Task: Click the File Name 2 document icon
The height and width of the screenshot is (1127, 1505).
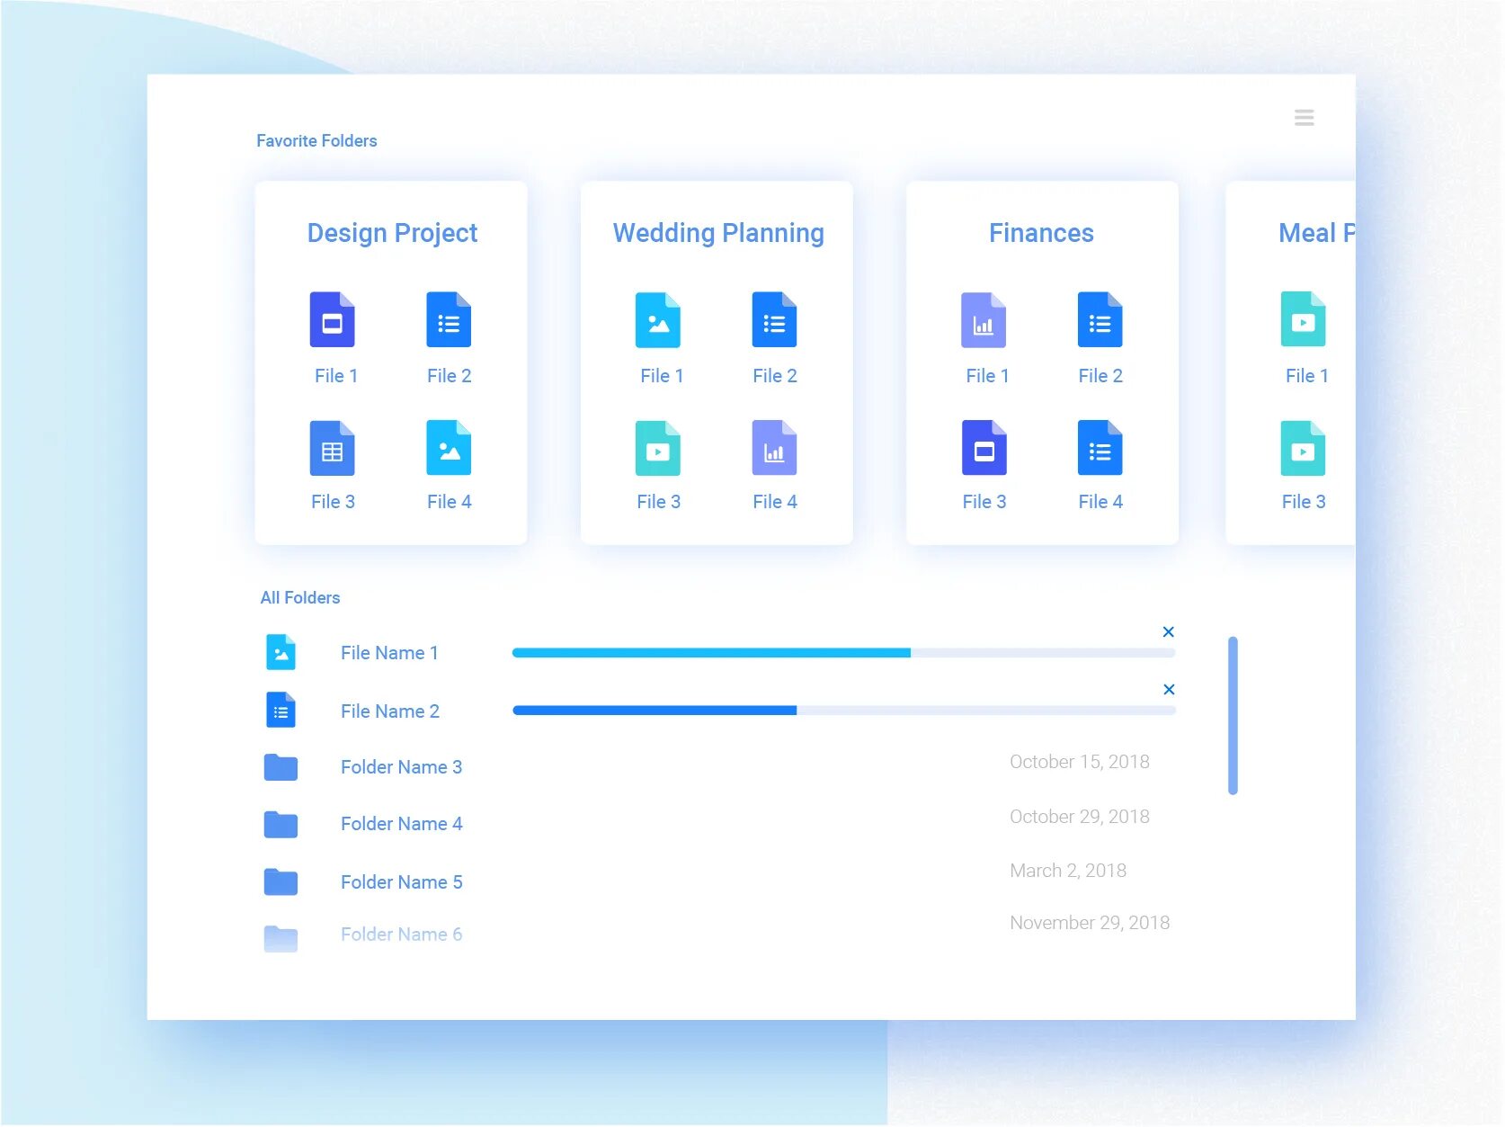Action: coord(281,711)
